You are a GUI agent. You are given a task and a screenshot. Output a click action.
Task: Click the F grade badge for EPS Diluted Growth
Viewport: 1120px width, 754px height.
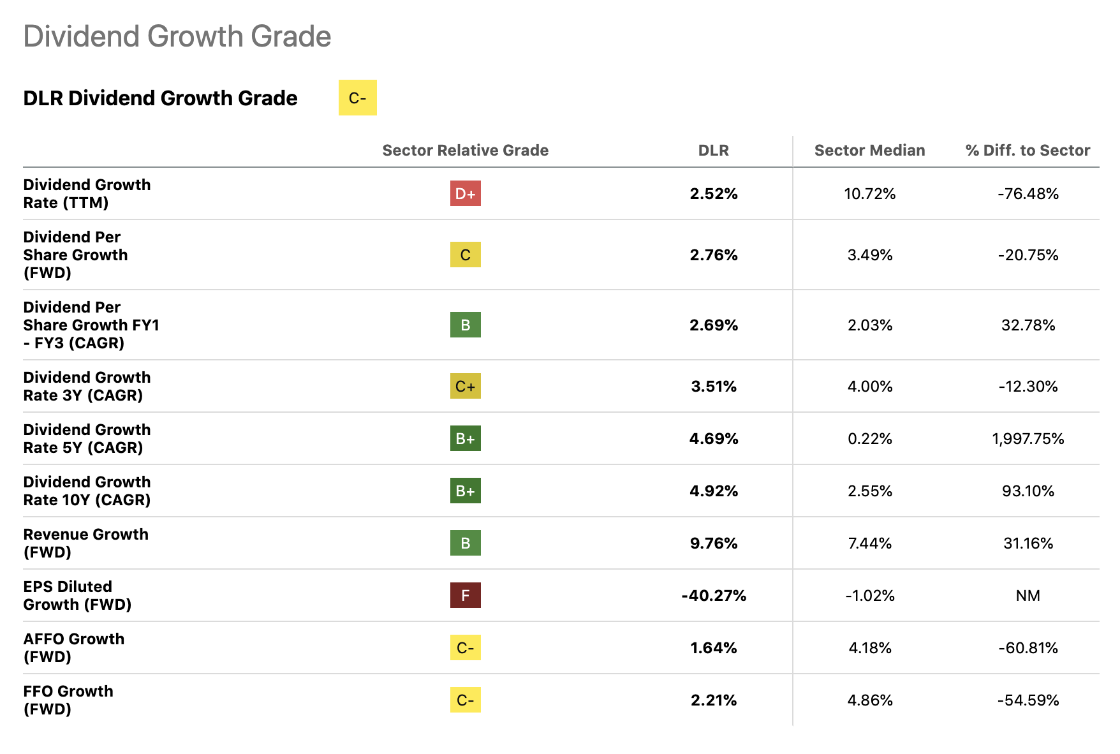pos(465,595)
